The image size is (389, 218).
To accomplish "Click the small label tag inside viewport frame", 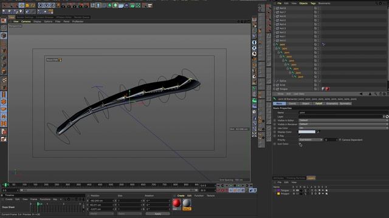I will point(54,60).
